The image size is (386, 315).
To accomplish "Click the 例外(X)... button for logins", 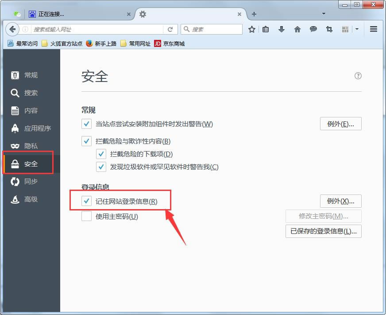I will click(x=341, y=201).
